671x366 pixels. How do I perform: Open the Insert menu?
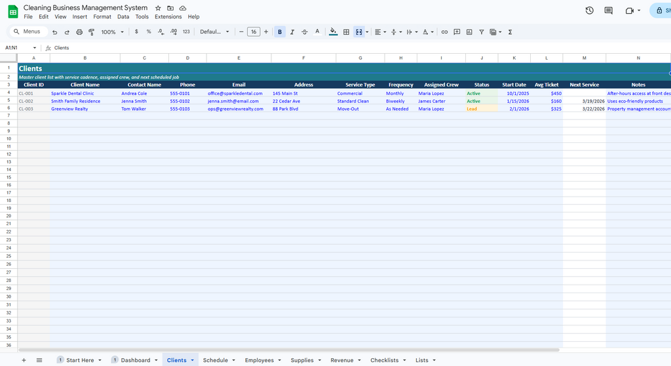click(79, 16)
